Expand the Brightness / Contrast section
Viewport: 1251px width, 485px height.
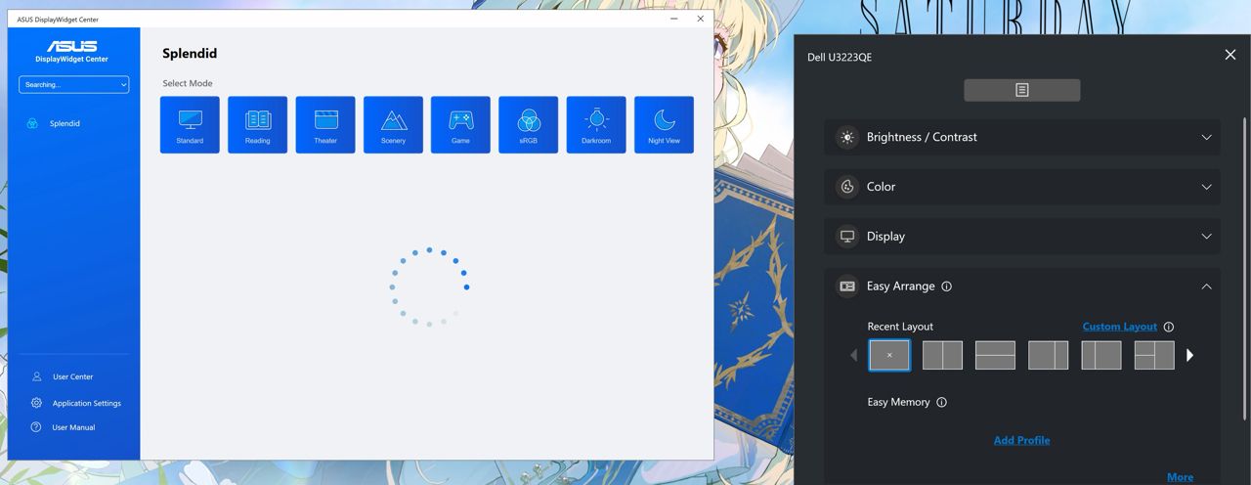(1021, 137)
